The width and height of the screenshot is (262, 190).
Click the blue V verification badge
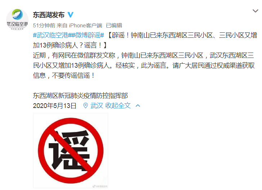point(71,15)
